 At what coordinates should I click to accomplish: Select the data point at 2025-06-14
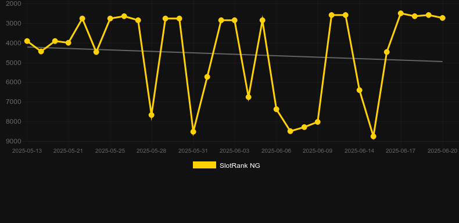[360, 90]
